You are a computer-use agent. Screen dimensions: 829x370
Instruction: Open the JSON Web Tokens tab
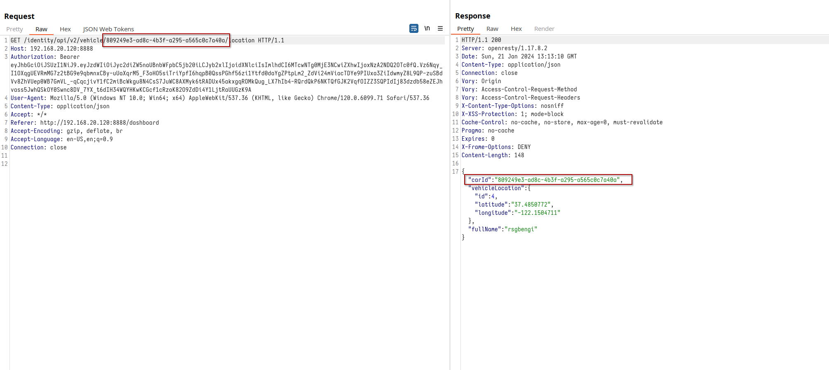click(x=108, y=29)
